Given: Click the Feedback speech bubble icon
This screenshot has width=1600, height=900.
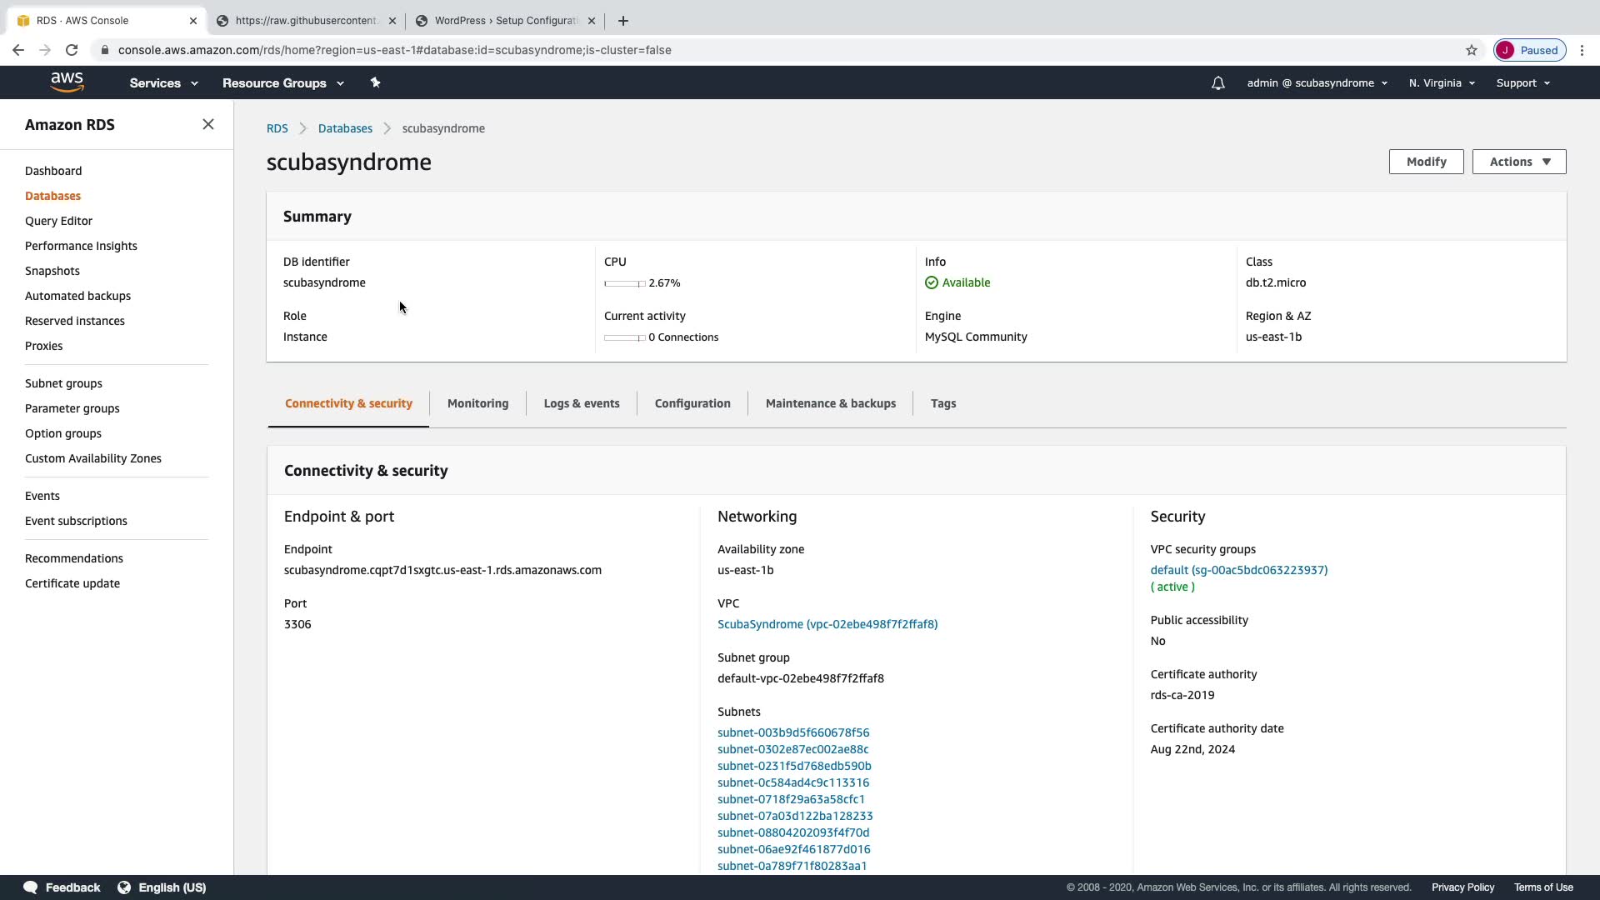Looking at the screenshot, I should (x=31, y=887).
